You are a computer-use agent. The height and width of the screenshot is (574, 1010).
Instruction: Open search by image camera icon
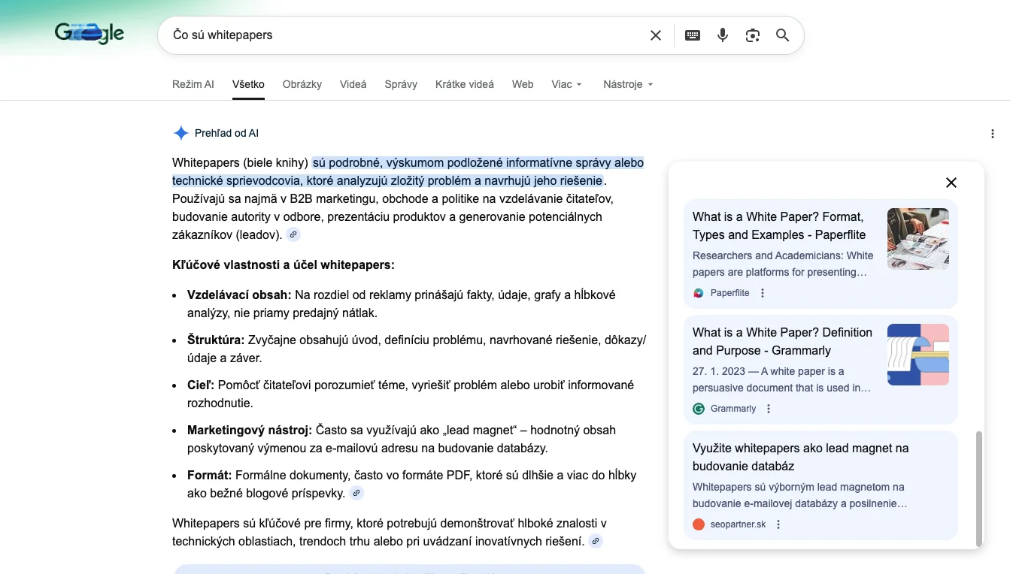(753, 35)
